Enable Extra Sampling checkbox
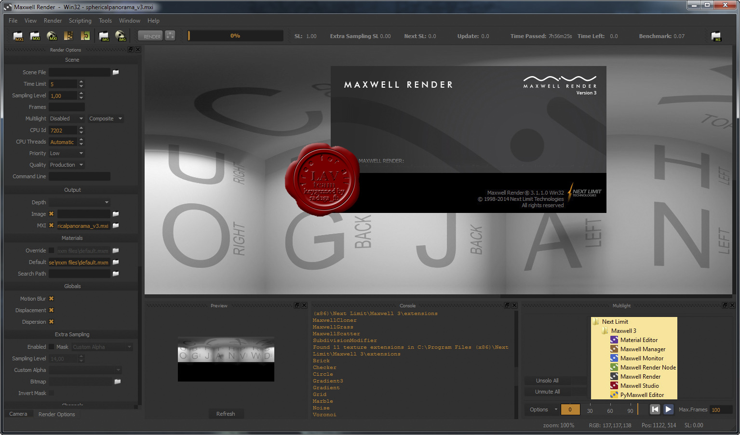This screenshot has width=740, height=435. (52, 347)
